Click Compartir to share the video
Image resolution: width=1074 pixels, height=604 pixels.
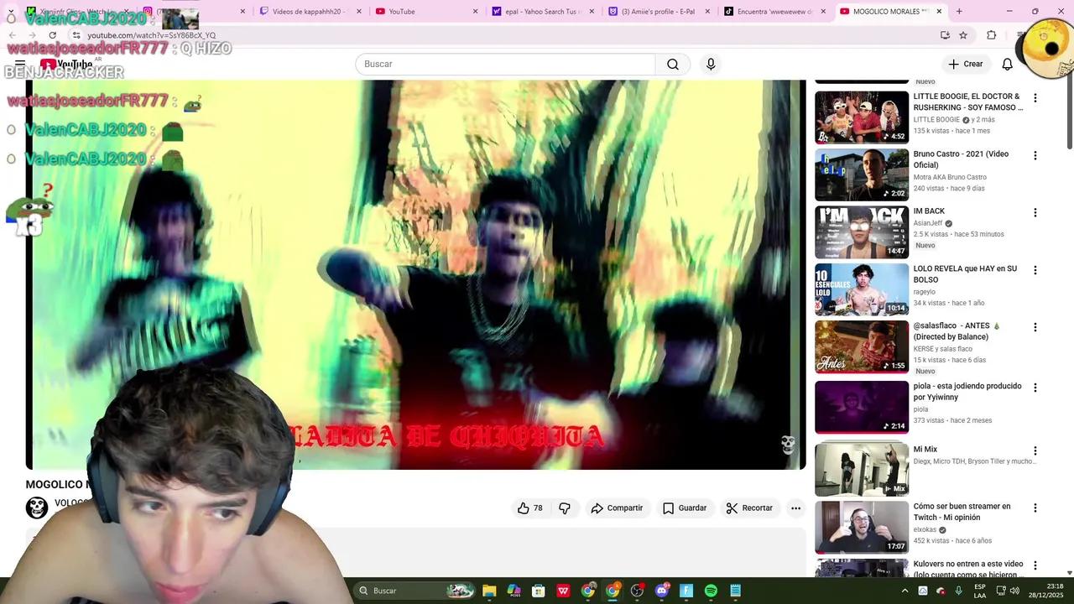pos(617,508)
